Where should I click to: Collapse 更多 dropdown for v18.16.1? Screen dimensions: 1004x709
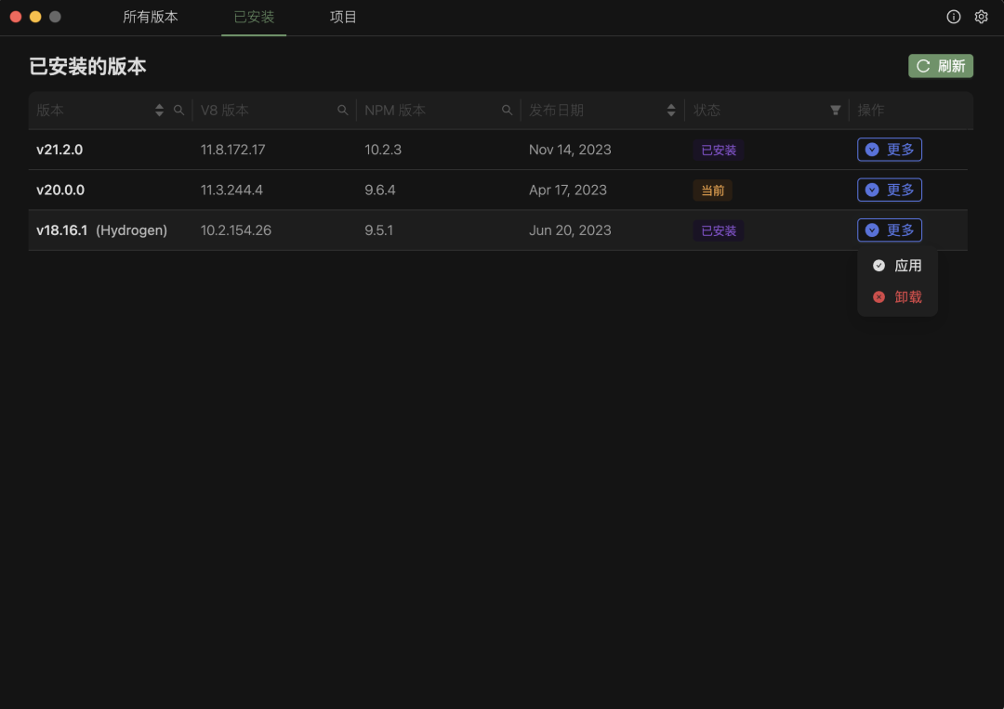[x=889, y=230]
